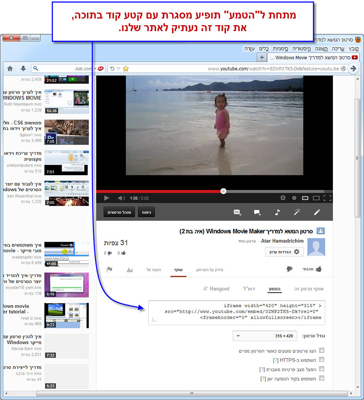Open video player settings gear
364x400 pixels.
(283, 198)
